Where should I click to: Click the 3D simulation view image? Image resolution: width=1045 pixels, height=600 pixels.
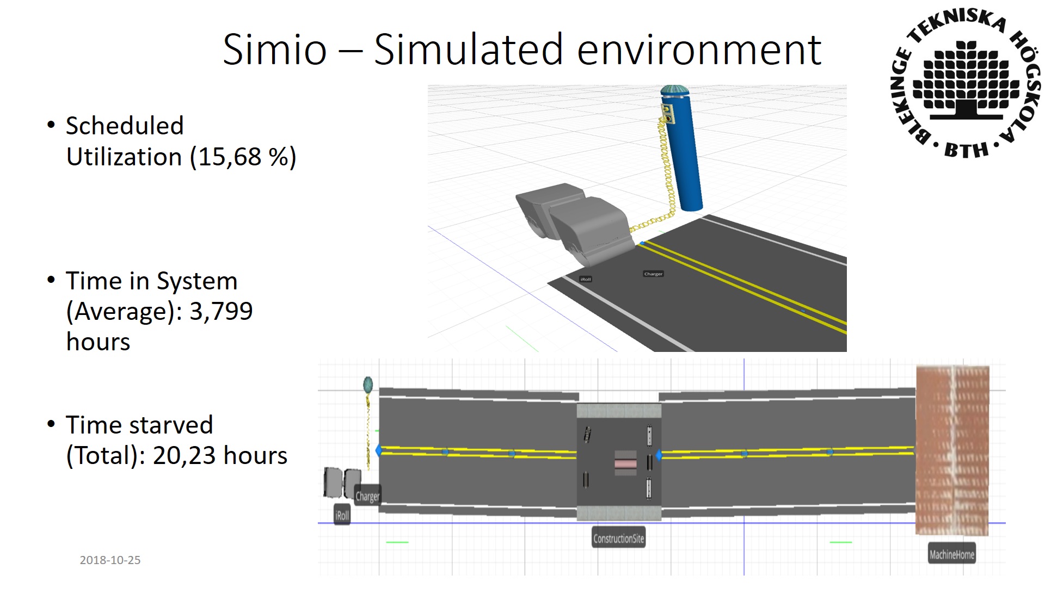(637, 218)
